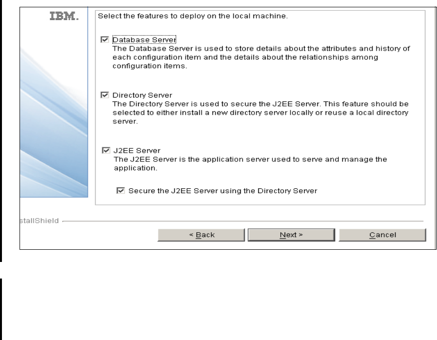Uncheck the Database Server checkbox

(104, 40)
